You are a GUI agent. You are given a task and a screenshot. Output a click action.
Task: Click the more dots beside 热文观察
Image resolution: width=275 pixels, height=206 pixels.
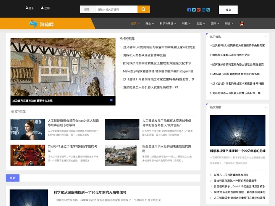266,107
